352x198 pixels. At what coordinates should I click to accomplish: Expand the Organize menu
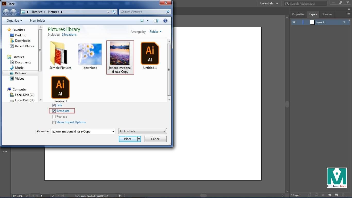[x=14, y=21]
